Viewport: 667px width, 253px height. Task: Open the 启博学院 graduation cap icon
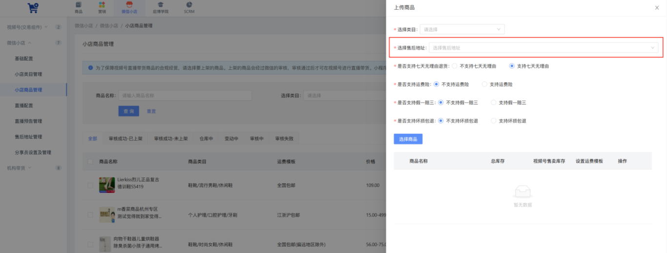(x=161, y=4)
